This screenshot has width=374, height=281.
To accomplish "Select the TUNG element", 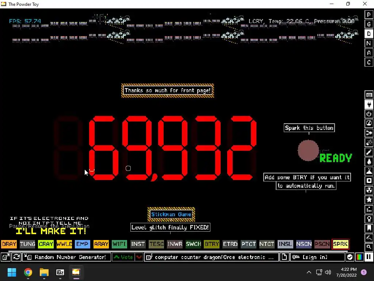I will (x=27, y=244).
